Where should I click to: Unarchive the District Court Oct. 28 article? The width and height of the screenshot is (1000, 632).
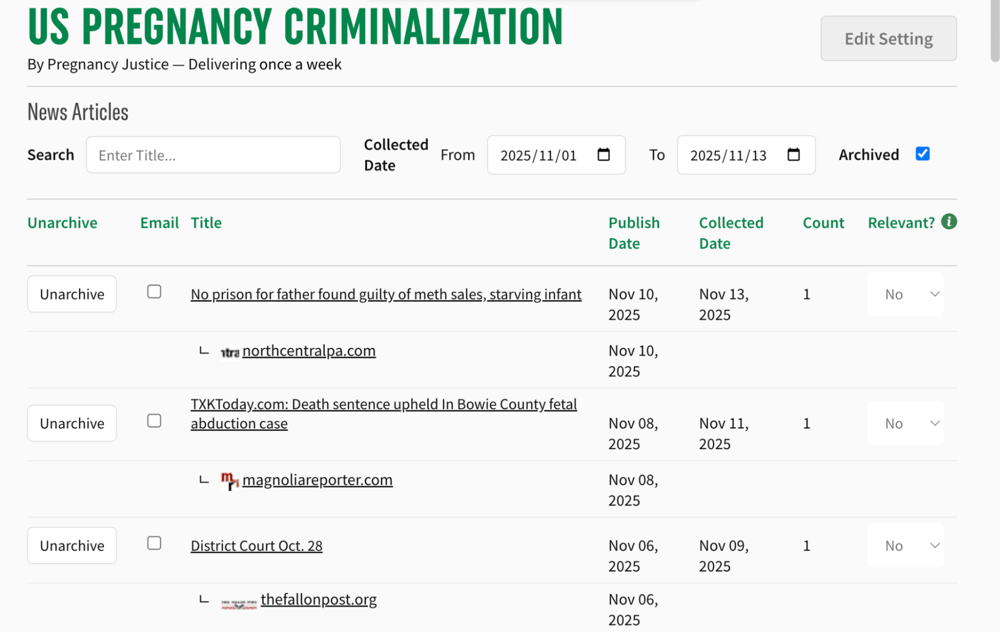tap(72, 545)
